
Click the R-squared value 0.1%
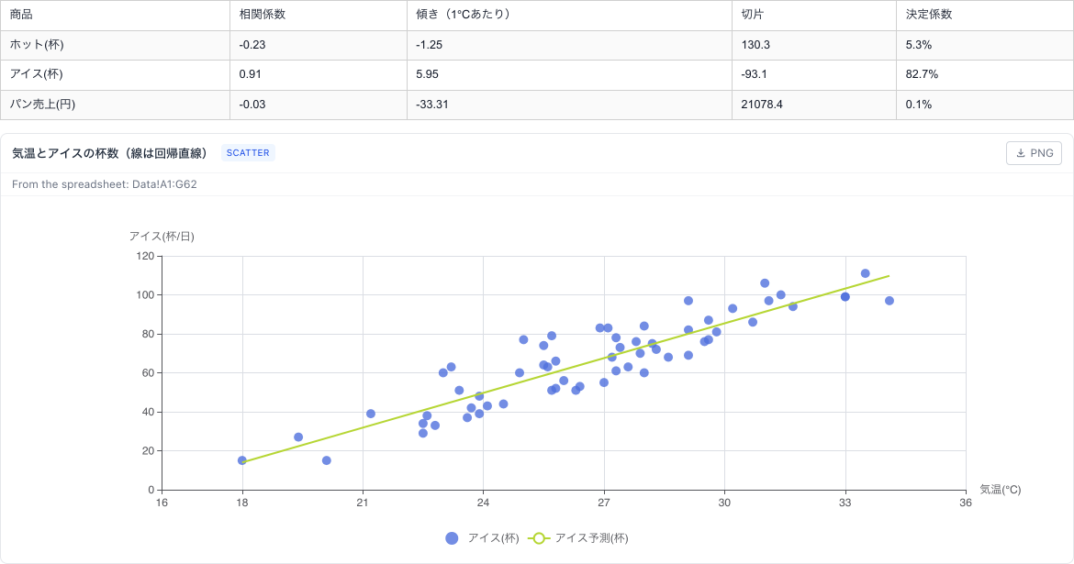coord(919,104)
